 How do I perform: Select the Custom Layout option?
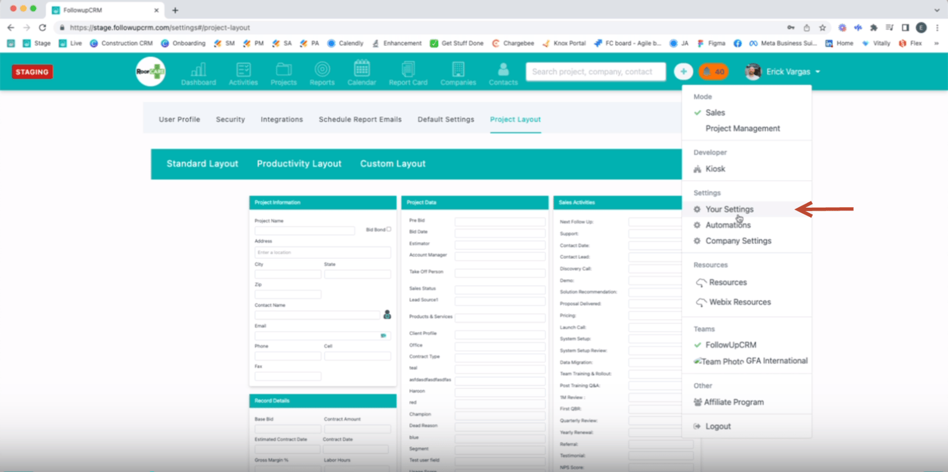(x=393, y=164)
